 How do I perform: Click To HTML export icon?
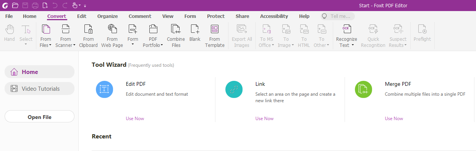(304, 36)
